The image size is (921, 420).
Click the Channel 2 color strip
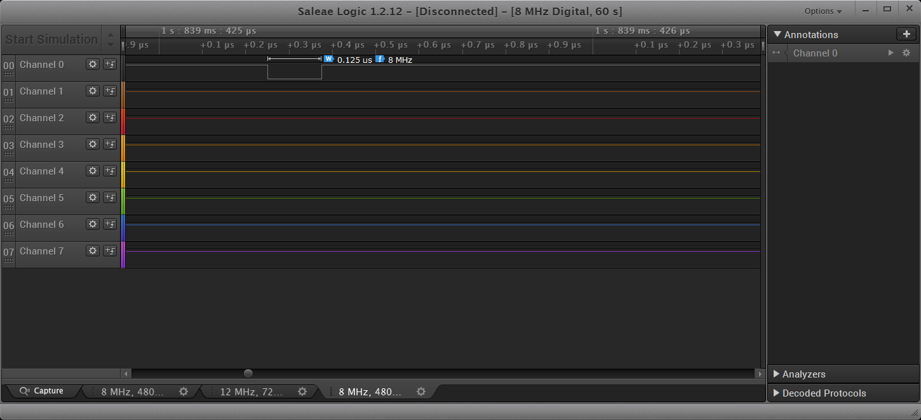(123, 121)
